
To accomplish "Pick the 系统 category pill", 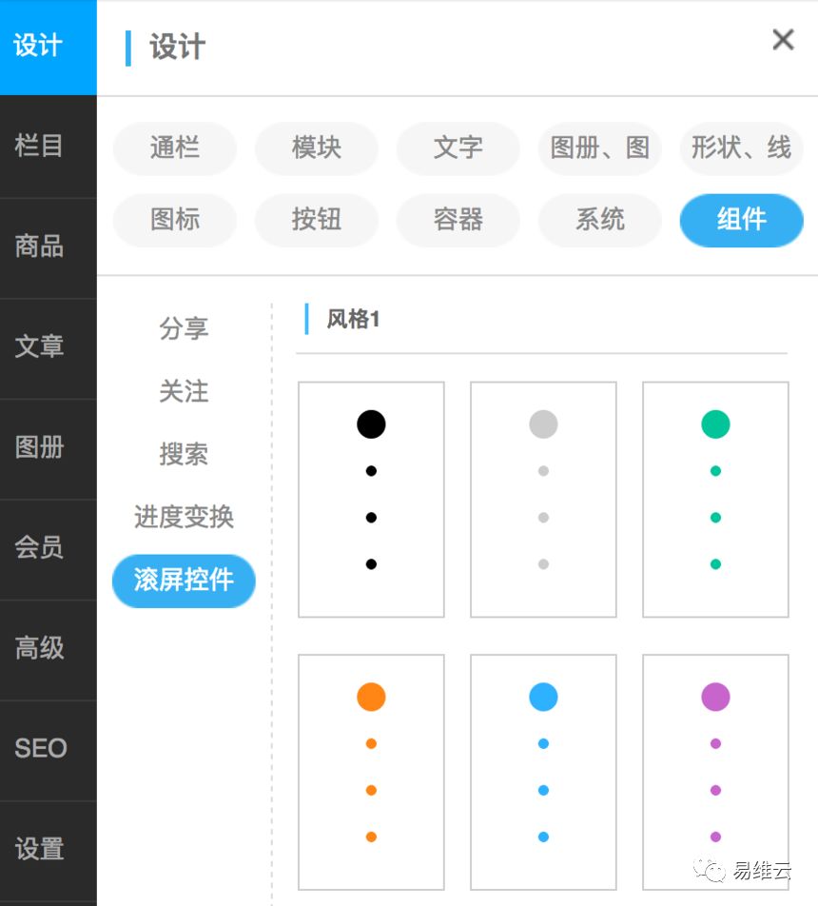I will pos(599,220).
